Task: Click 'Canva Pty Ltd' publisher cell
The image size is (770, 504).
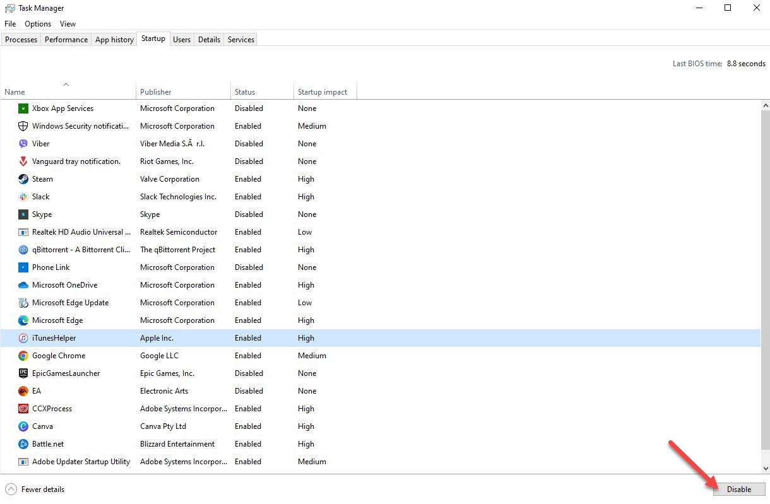Action: (163, 426)
